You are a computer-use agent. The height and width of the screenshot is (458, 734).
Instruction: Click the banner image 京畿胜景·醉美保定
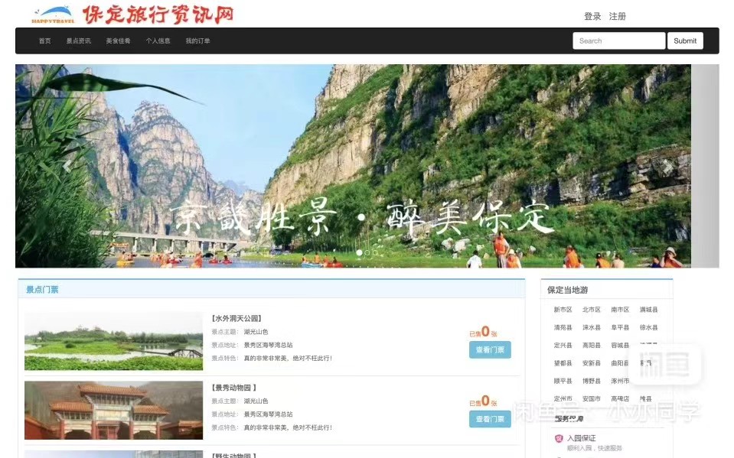[x=353, y=166]
